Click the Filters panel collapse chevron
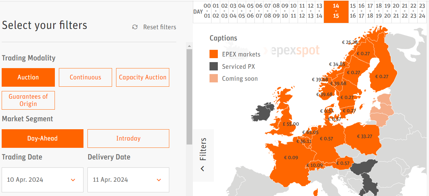The width and height of the screenshot is (429, 196). coord(203,169)
